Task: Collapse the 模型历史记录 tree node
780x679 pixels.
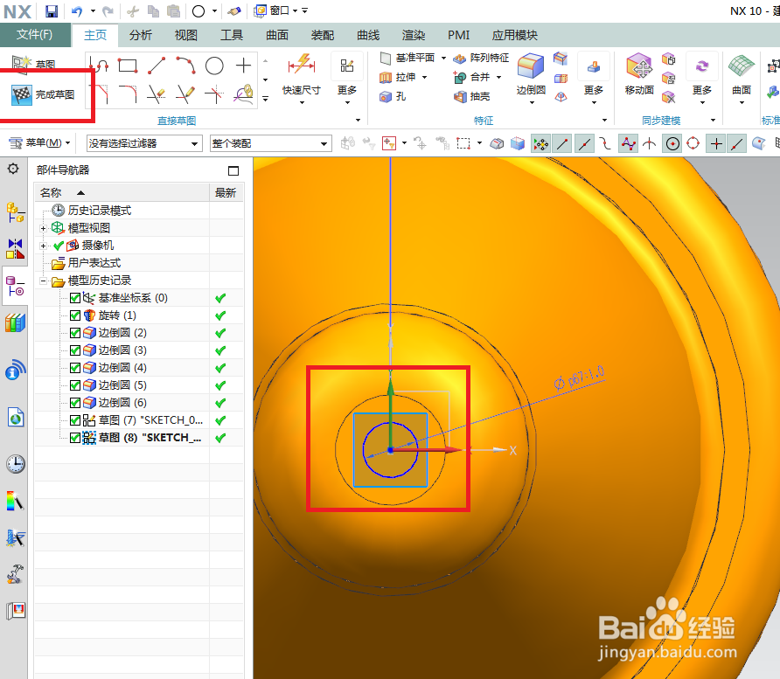Action: (45, 280)
